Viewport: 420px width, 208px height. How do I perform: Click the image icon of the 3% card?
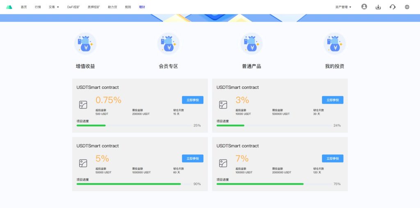tap(223, 105)
